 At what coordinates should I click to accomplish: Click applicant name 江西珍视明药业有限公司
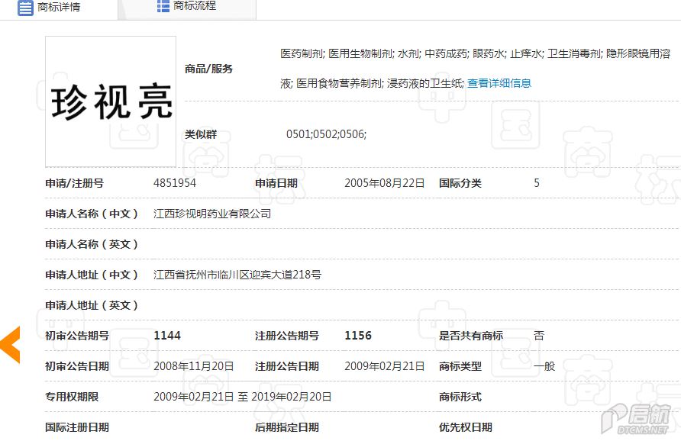click(212, 214)
